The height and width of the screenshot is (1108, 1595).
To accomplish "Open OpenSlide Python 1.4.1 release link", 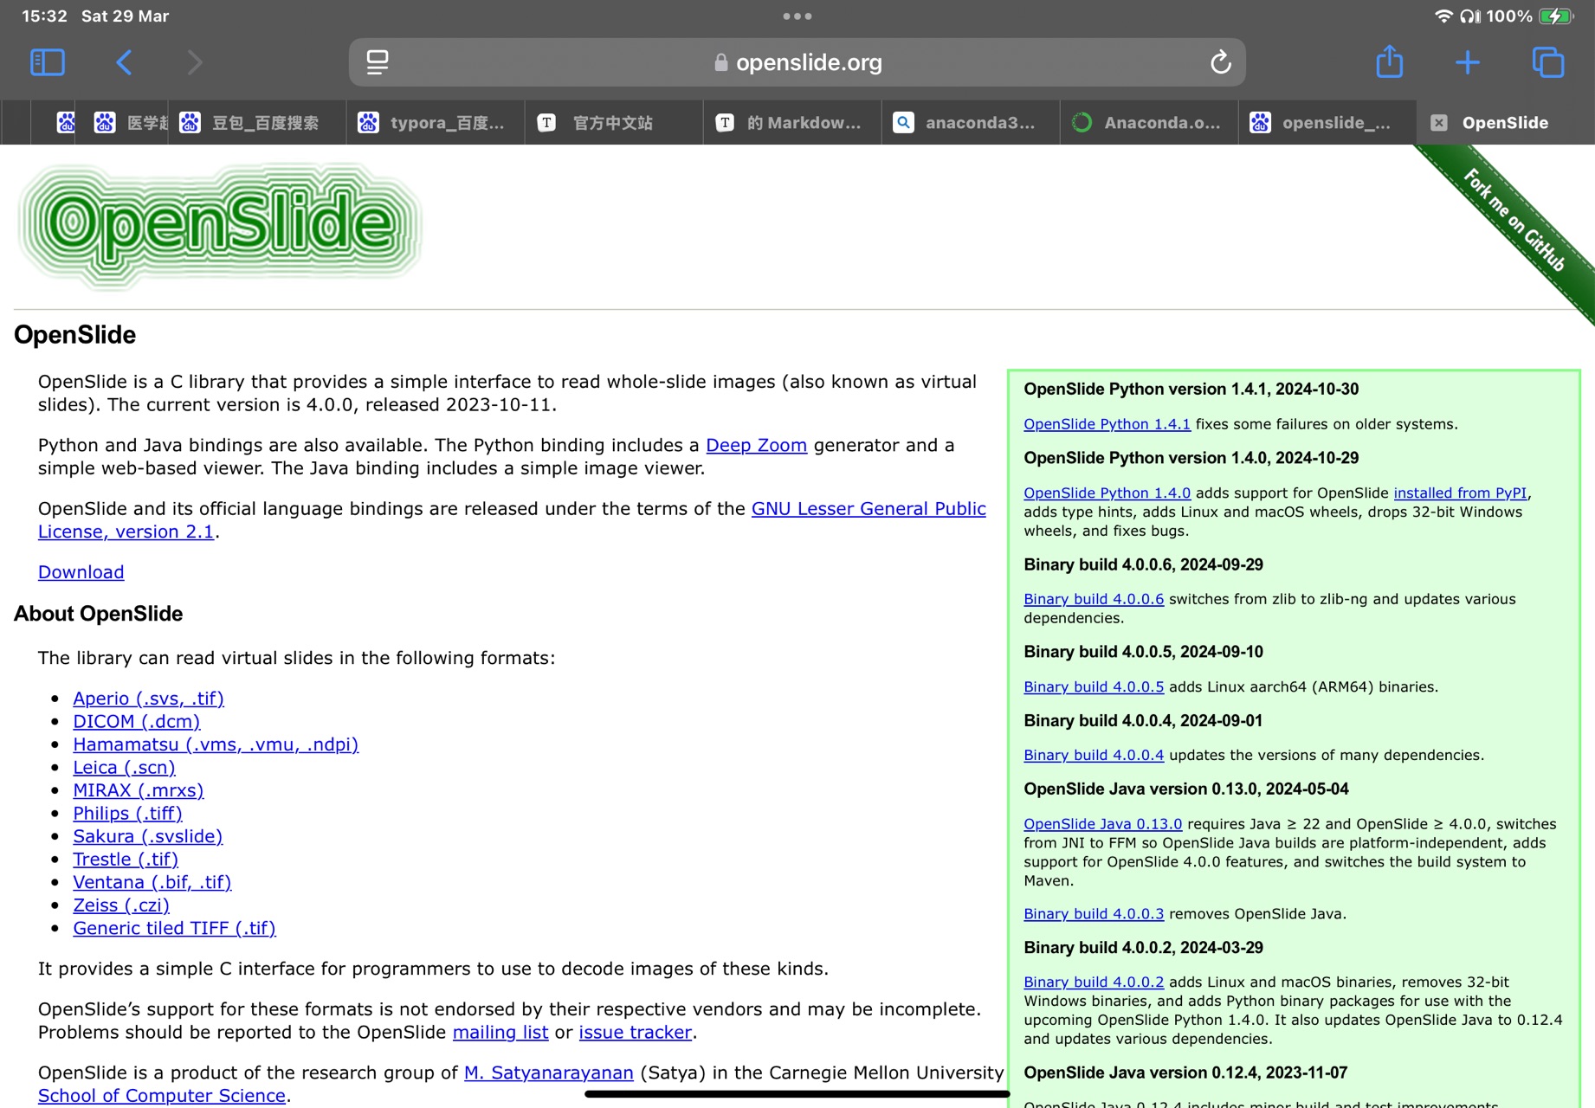I will pyautogui.click(x=1107, y=423).
